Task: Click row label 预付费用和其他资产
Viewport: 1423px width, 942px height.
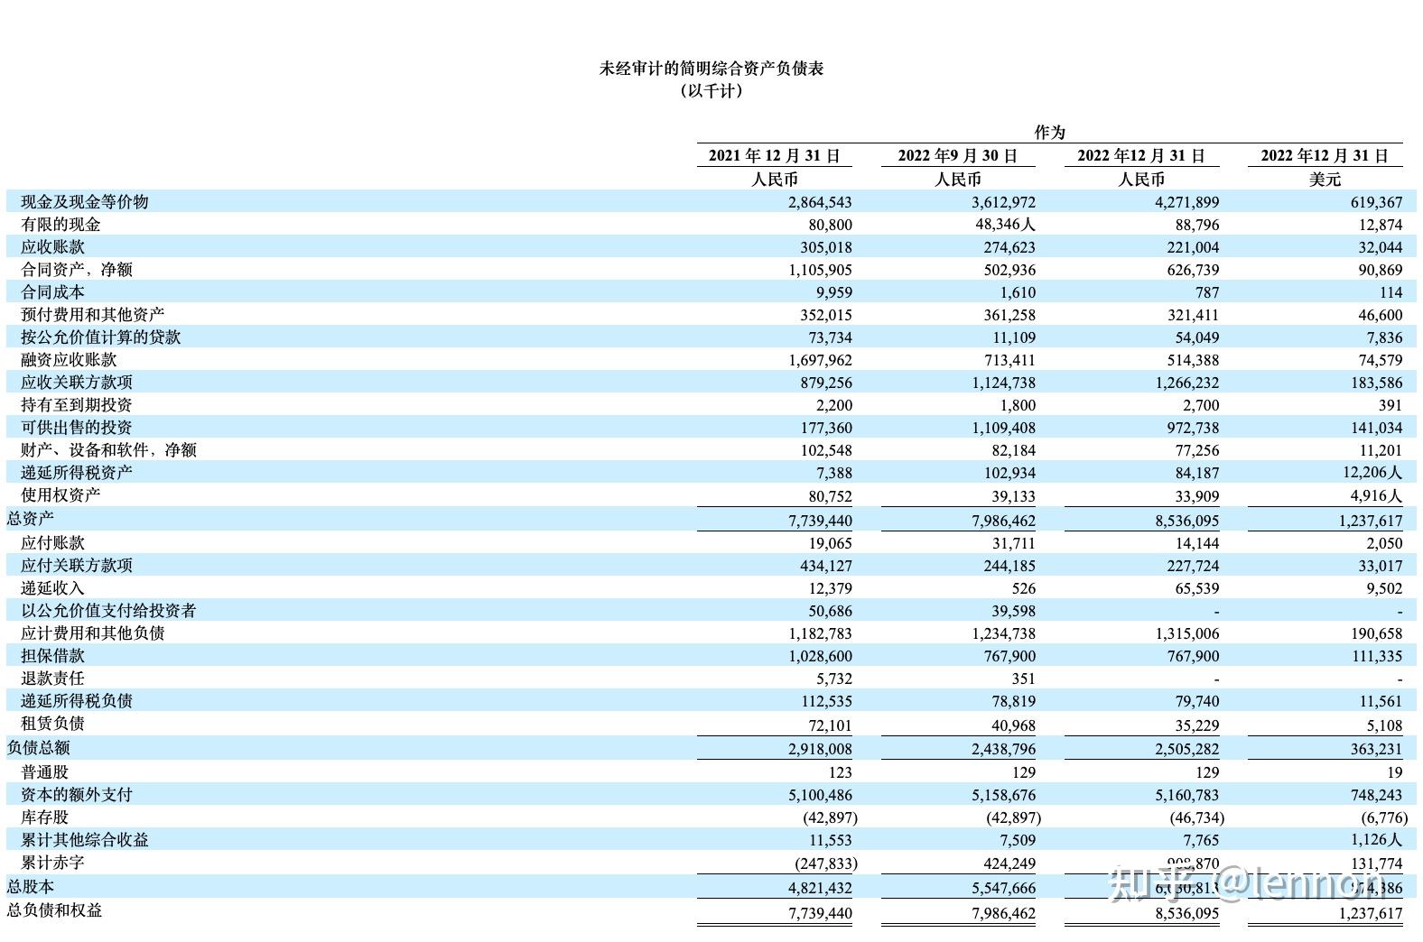Action: [93, 314]
